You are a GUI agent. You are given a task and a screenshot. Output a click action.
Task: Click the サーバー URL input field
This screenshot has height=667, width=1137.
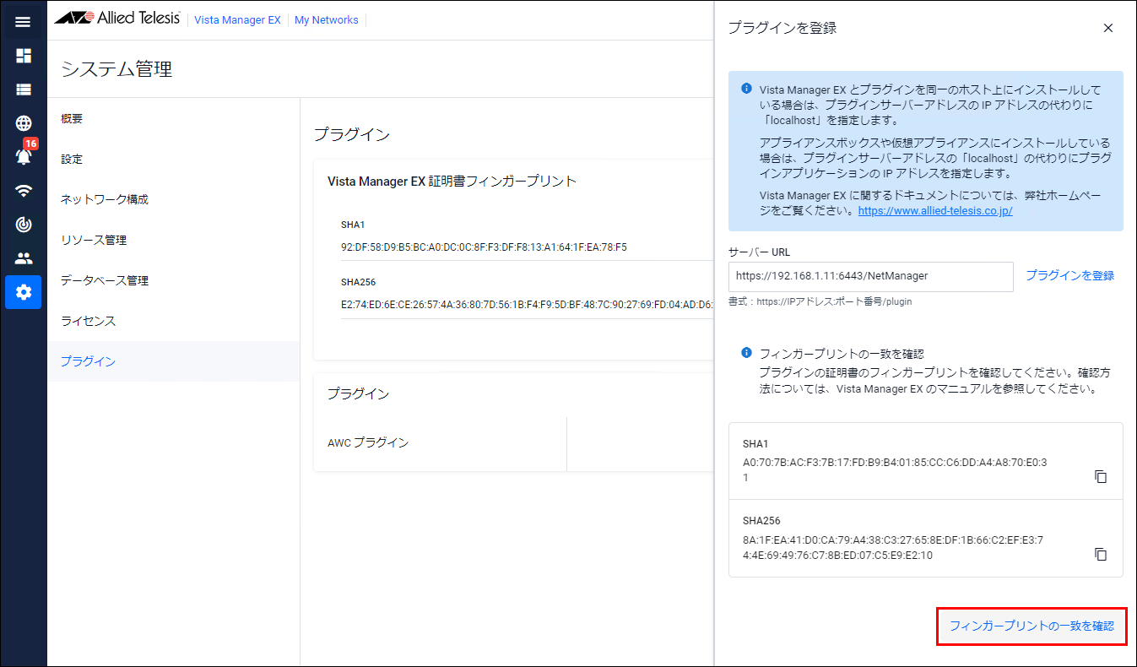870,276
